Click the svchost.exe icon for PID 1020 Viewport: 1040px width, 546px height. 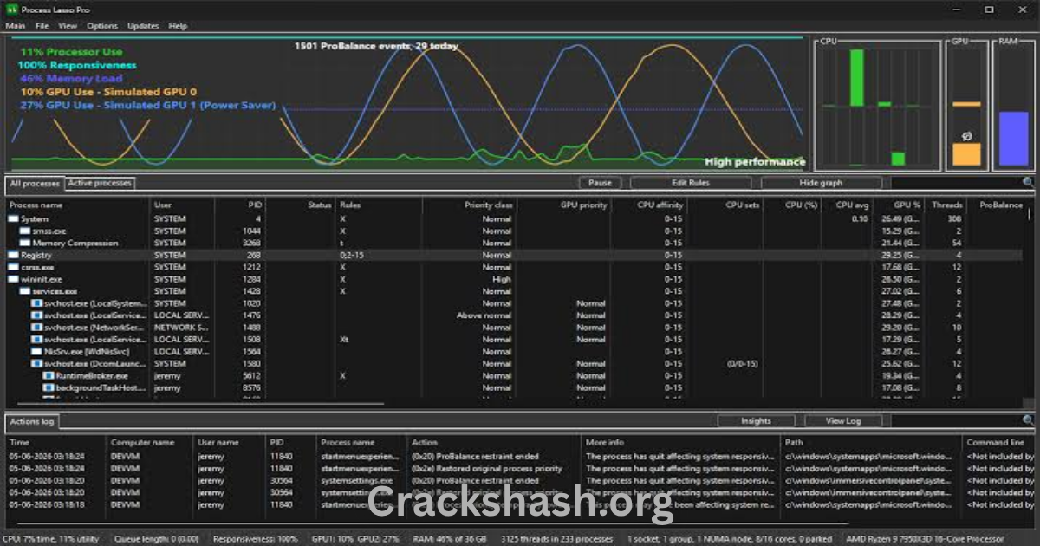pyautogui.click(x=37, y=303)
